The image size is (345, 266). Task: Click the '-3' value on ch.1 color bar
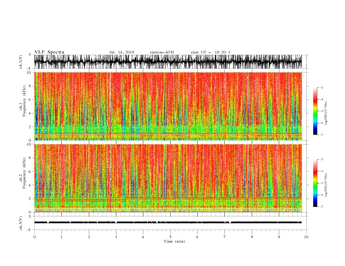[321, 87]
